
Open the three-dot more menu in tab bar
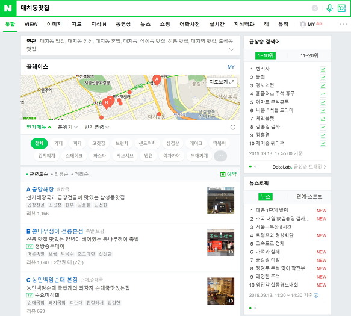tap(343, 24)
